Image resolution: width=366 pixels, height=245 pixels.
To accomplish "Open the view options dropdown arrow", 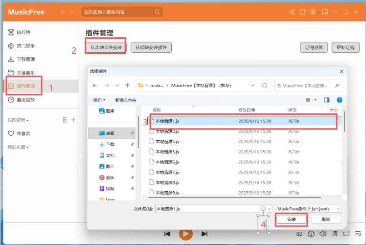I will (x=316, y=100).
